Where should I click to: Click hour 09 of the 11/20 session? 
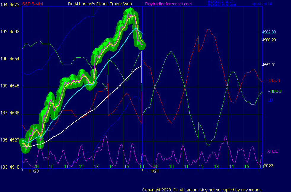click(x=36, y=167)
